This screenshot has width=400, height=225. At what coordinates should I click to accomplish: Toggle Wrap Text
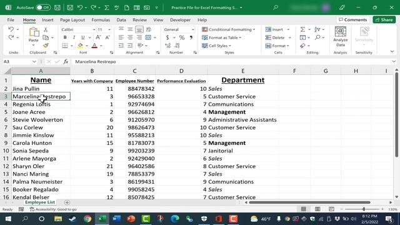(x=149, y=29)
